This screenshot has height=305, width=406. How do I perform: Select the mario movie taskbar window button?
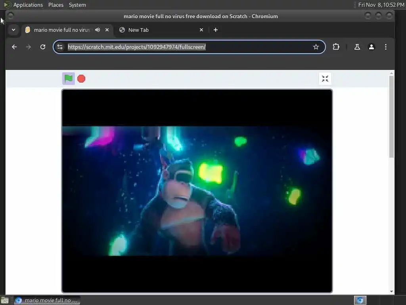(x=47, y=300)
